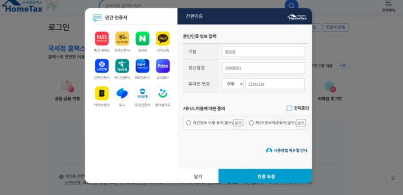Select 개인정보 이용 동의 radio button
Viewport: 403px width, 195px height.
click(x=188, y=123)
